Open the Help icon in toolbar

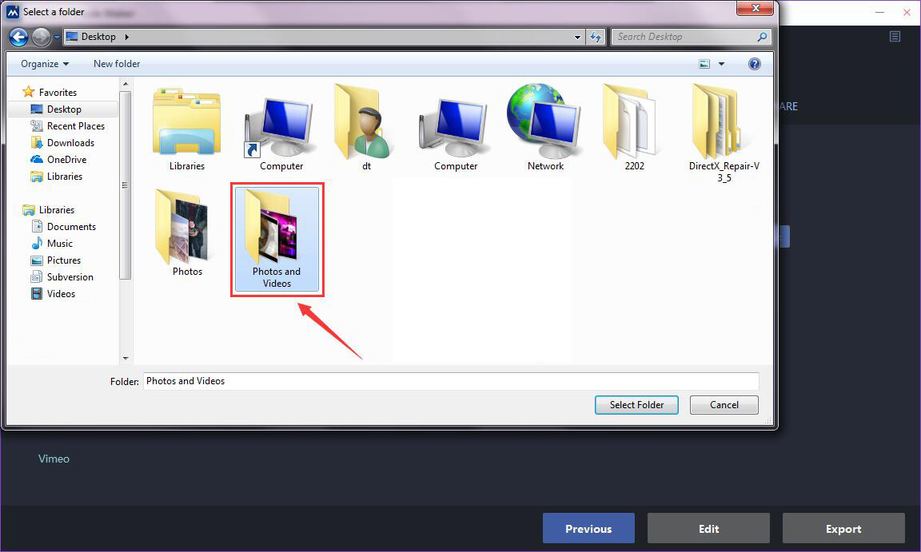pos(755,64)
